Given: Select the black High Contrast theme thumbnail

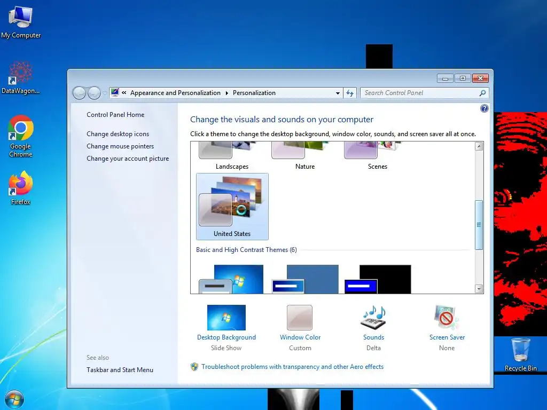Looking at the screenshot, I should point(378,279).
